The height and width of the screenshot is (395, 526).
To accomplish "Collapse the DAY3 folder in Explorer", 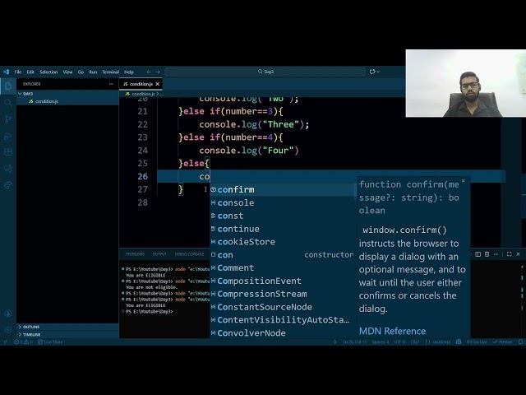I will pos(67,94).
